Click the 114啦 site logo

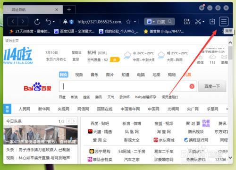pos(18,55)
